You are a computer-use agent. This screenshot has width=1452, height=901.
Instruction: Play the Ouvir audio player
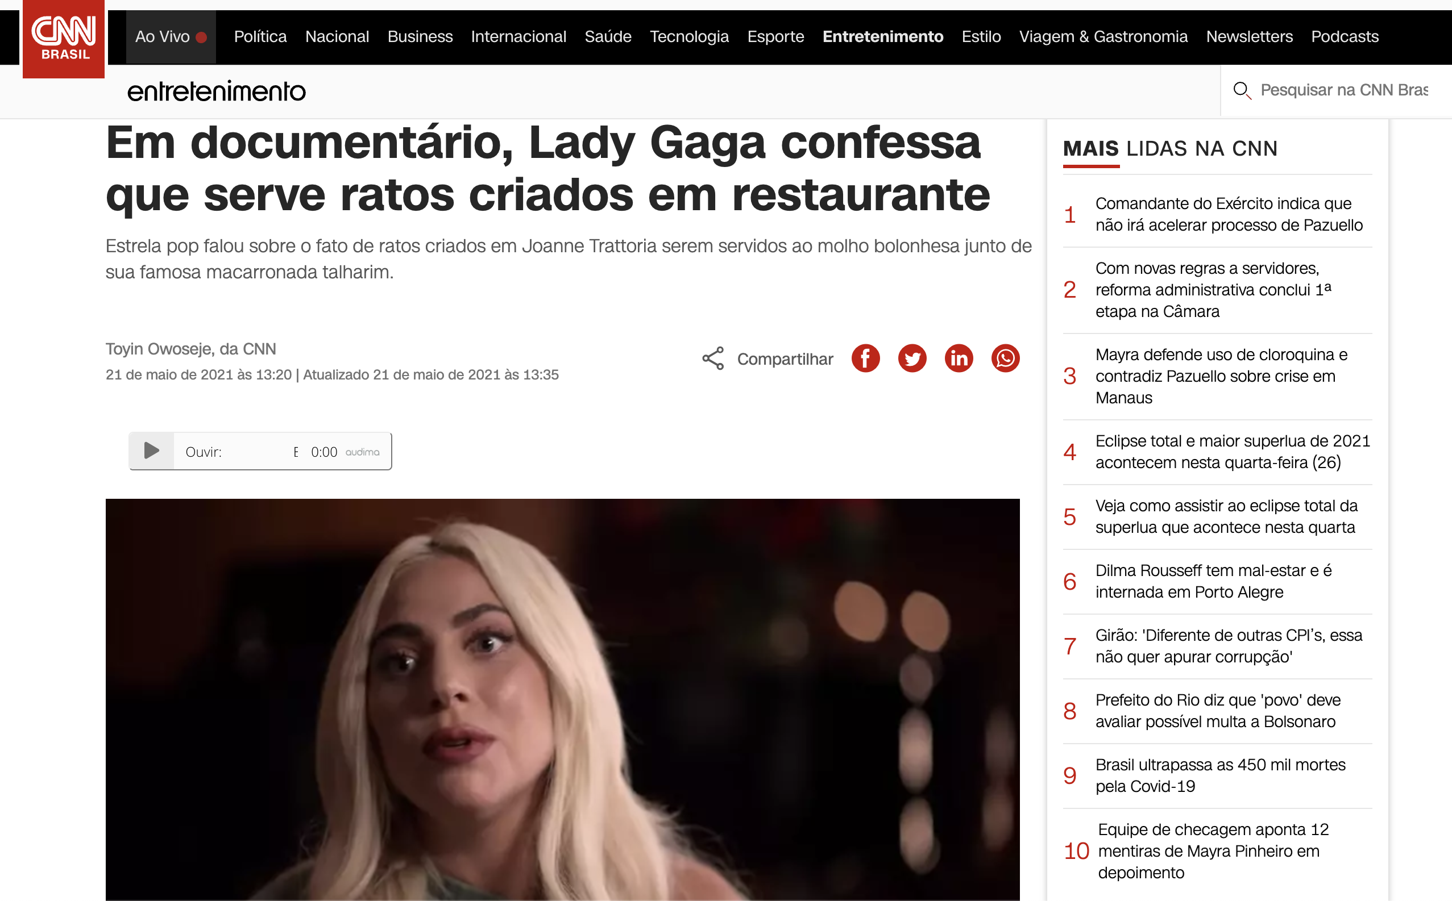click(151, 451)
